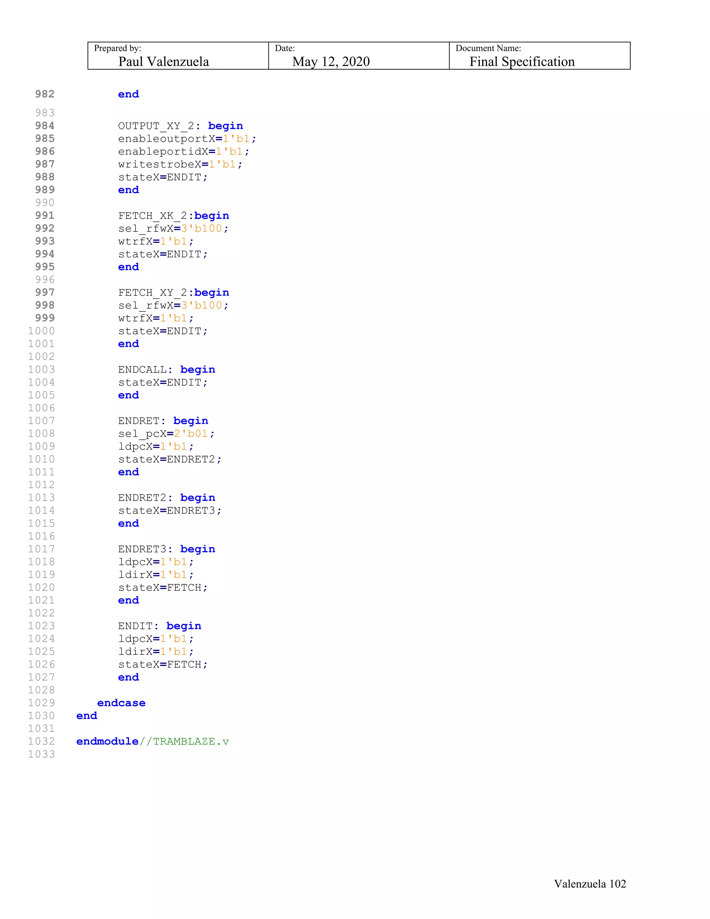Click the FETCH_XK_2:begin line

coord(174,216)
